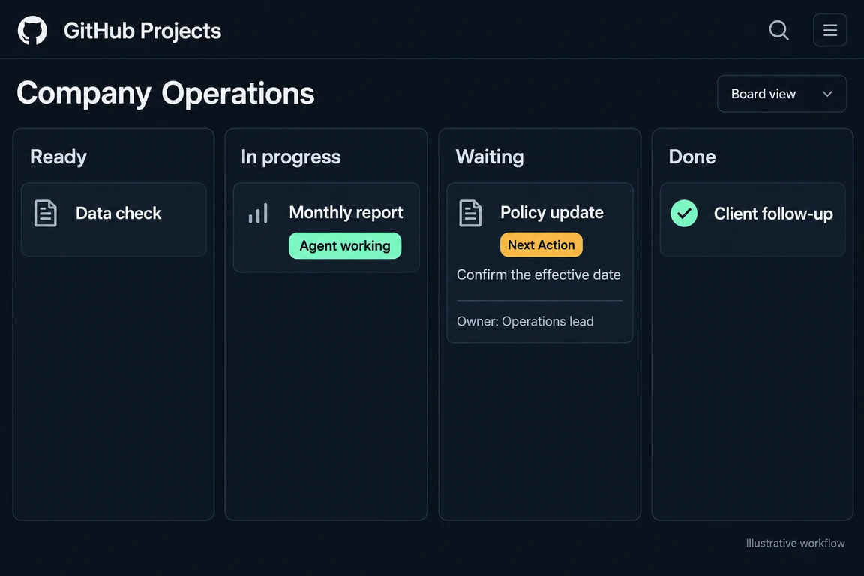The image size is (864, 576).
Task: Click the GitHub Projects header text
Action: tap(142, 31)
